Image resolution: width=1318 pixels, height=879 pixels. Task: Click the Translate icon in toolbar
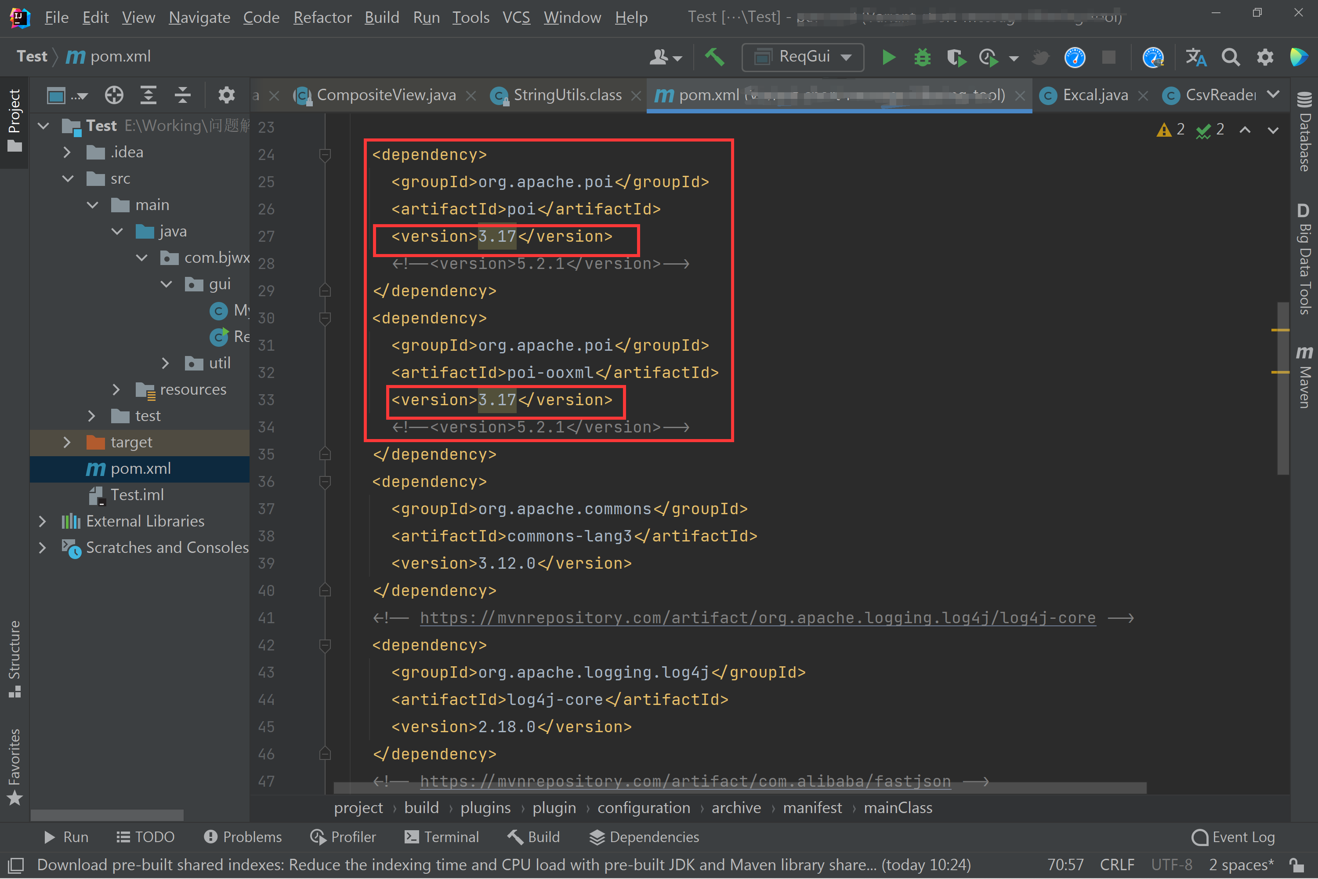[x=1196, y=57]
